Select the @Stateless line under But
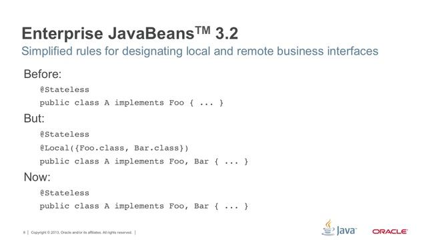Image resolution: width=427 pixels, height=240 pixels. 65,134
